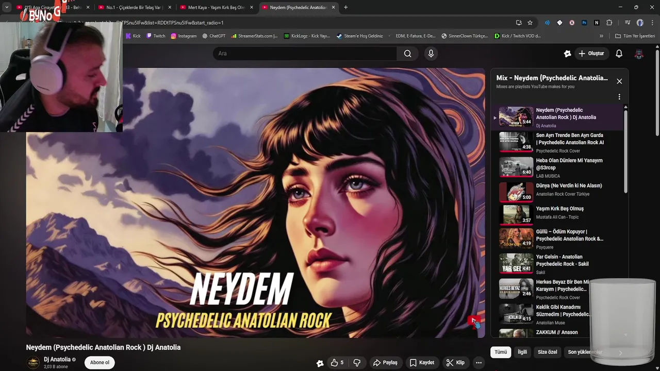Screen dimensions: 660x371
Task: Open the Notion N extension icon
Action: click(597, 23)
